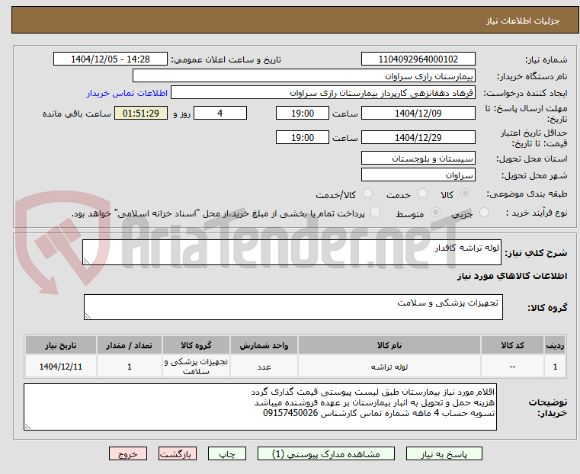580x474 pixels.
Task: Click the عدد unit cell in table
Action: (264, 367)
